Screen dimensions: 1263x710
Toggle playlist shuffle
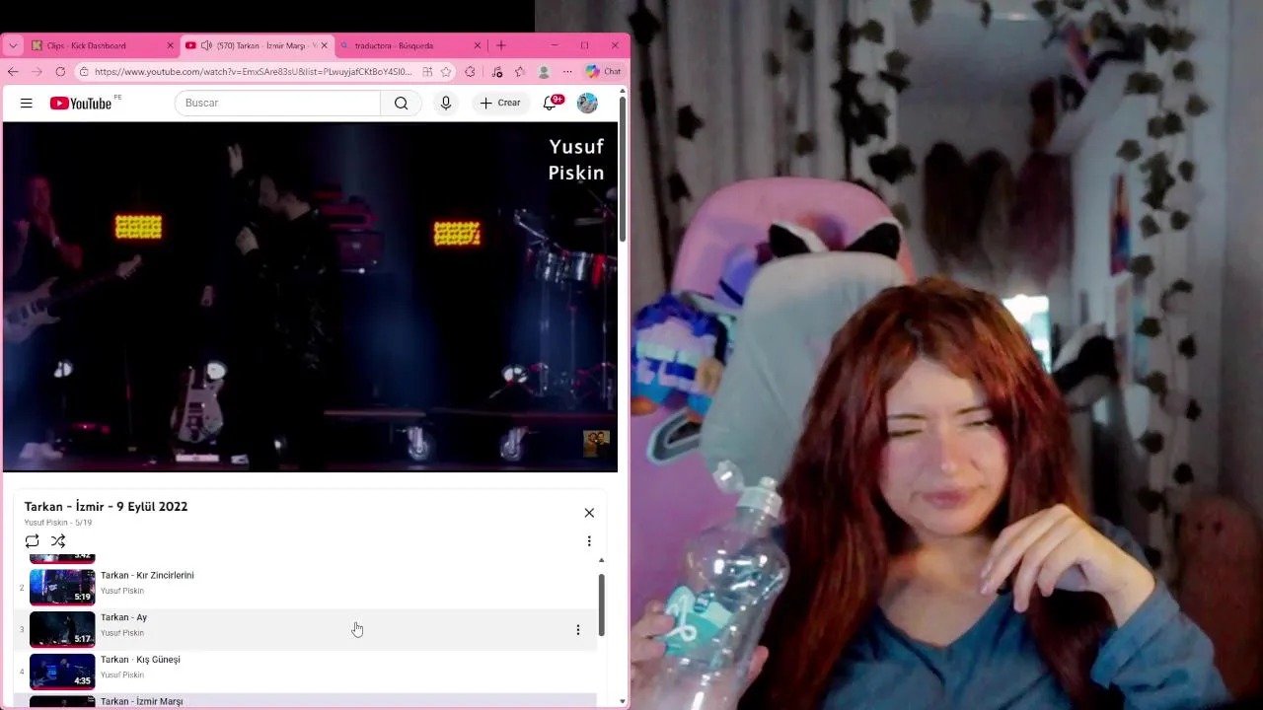coord(58,541)
